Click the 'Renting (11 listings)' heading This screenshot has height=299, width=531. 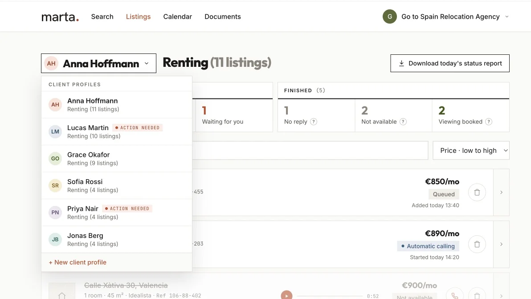click(x=217, y=63)
